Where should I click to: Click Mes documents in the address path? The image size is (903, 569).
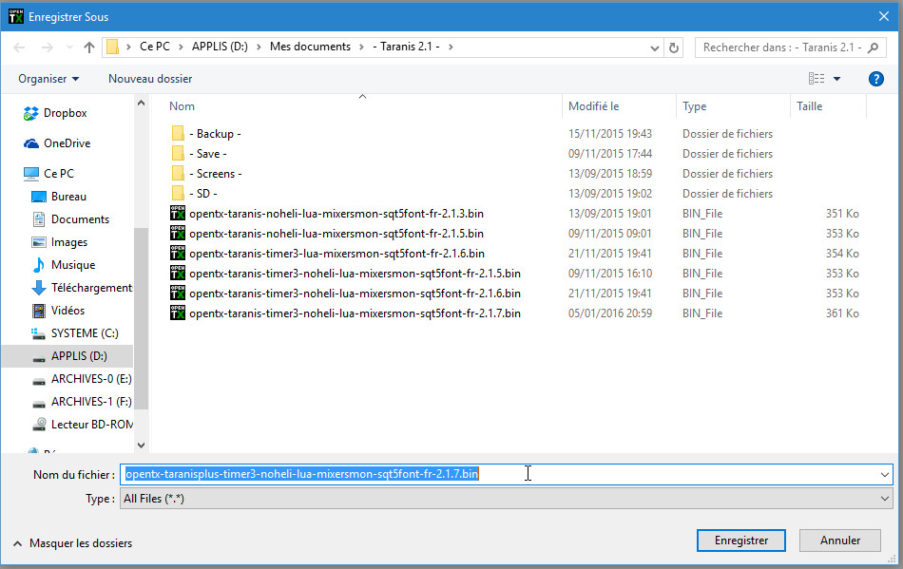click(x=311, y=47)
